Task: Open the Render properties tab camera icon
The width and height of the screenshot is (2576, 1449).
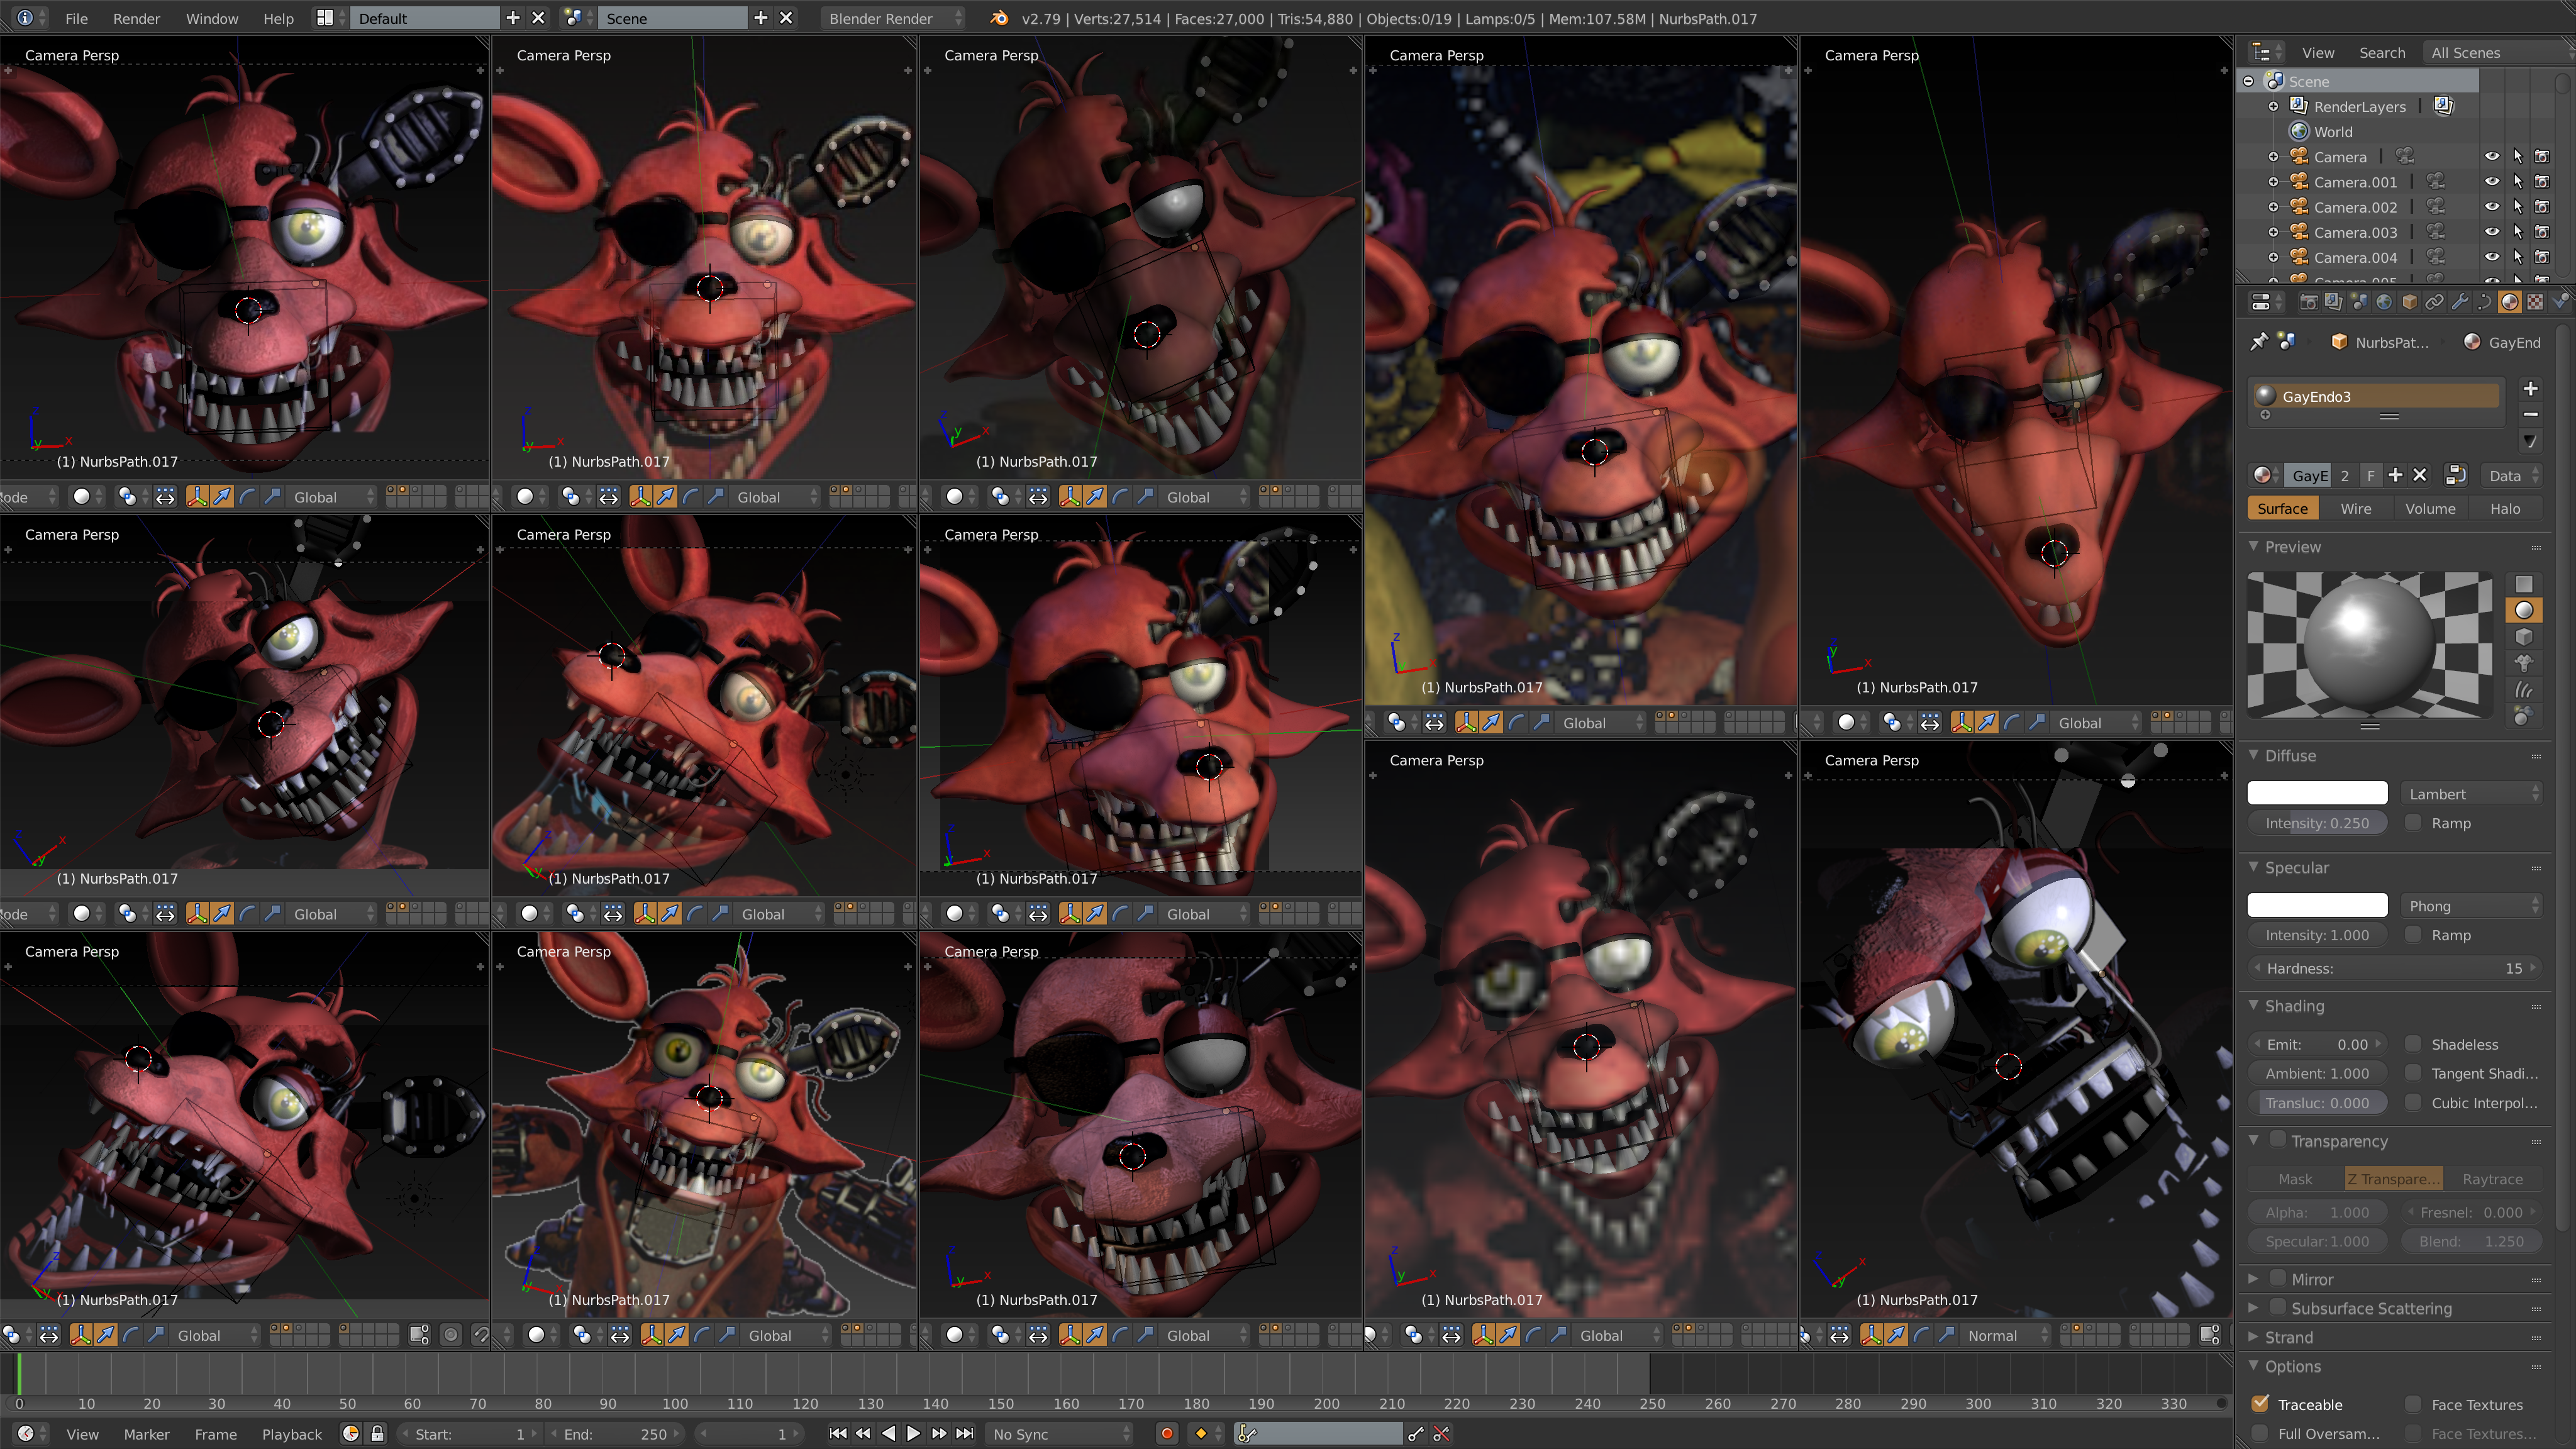Action: coord(2309,302)
